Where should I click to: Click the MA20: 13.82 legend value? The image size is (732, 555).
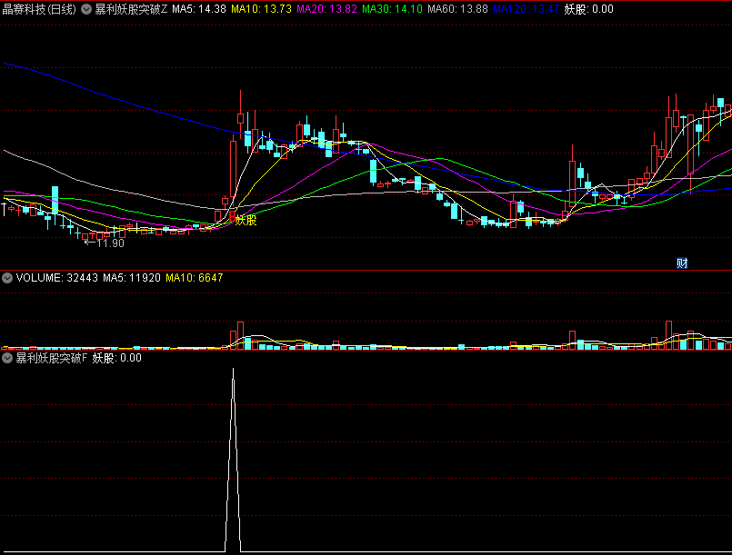[326, 9]
